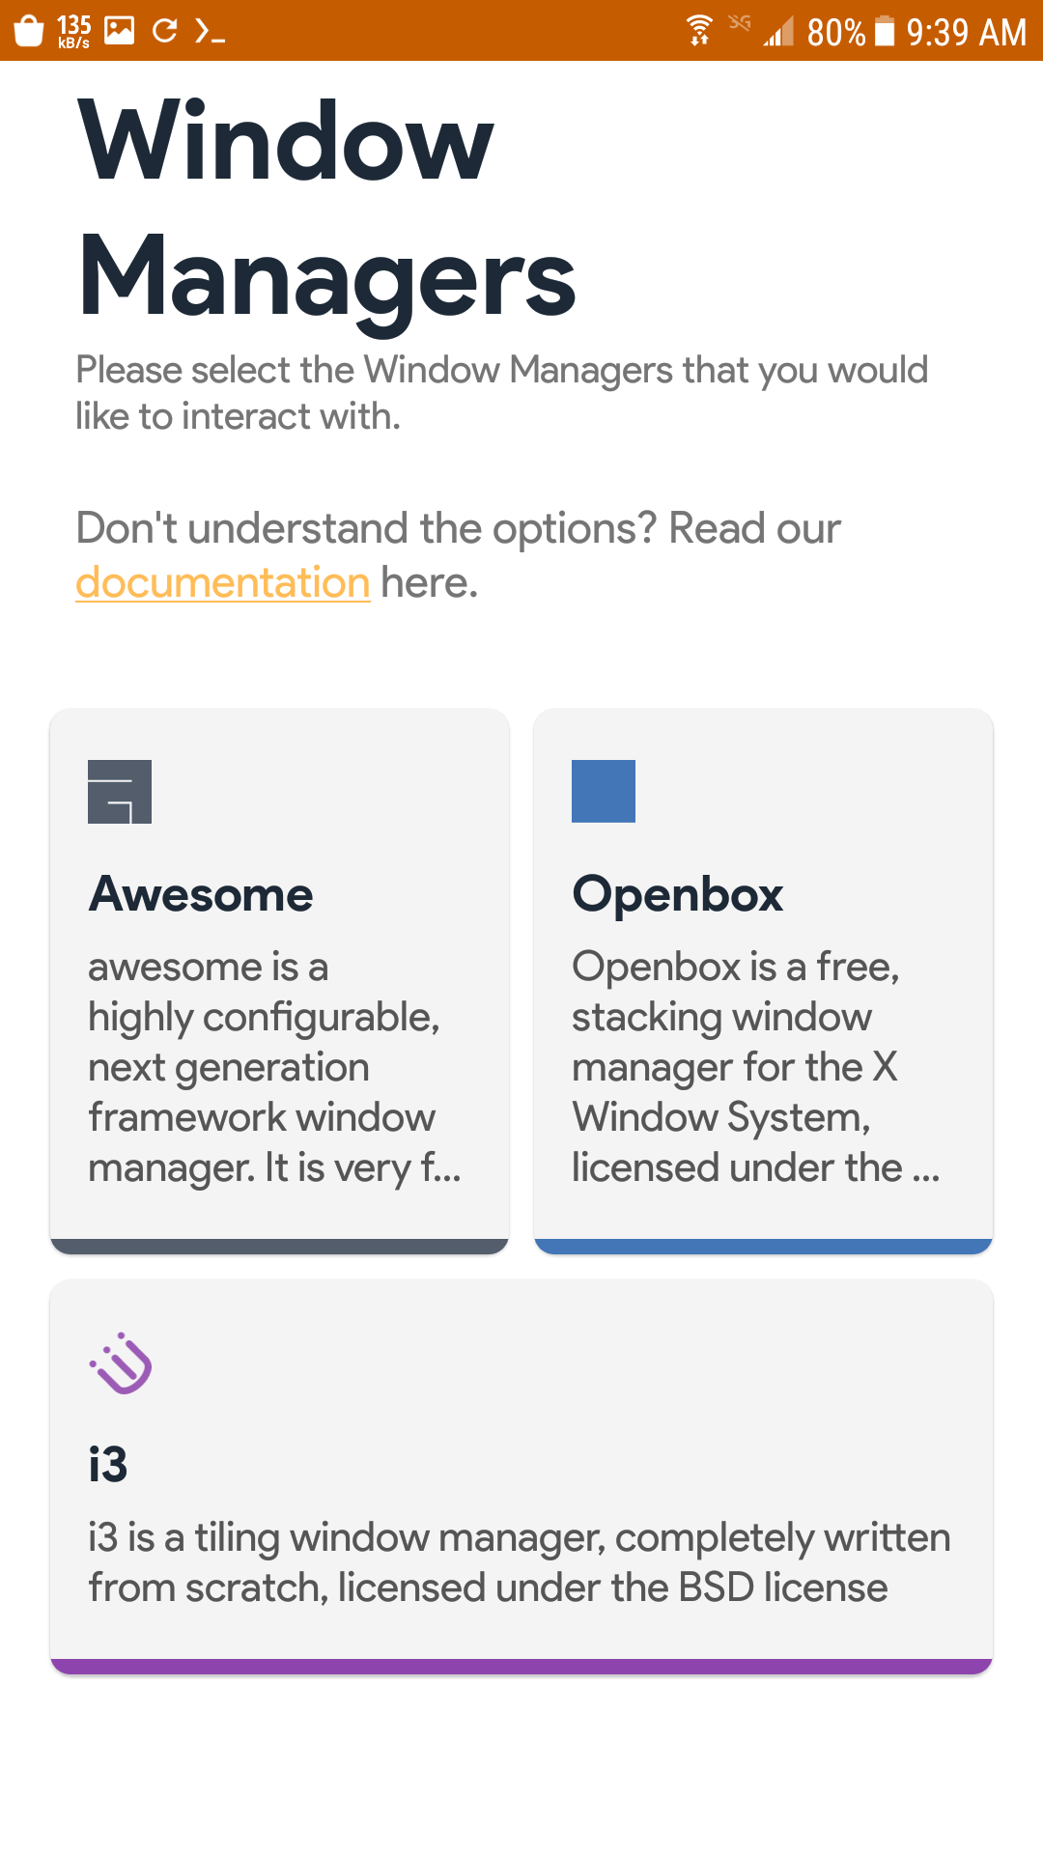Tap the terminal prompt notification icon
1043x1854 pixels.
(x=210, y=32)
